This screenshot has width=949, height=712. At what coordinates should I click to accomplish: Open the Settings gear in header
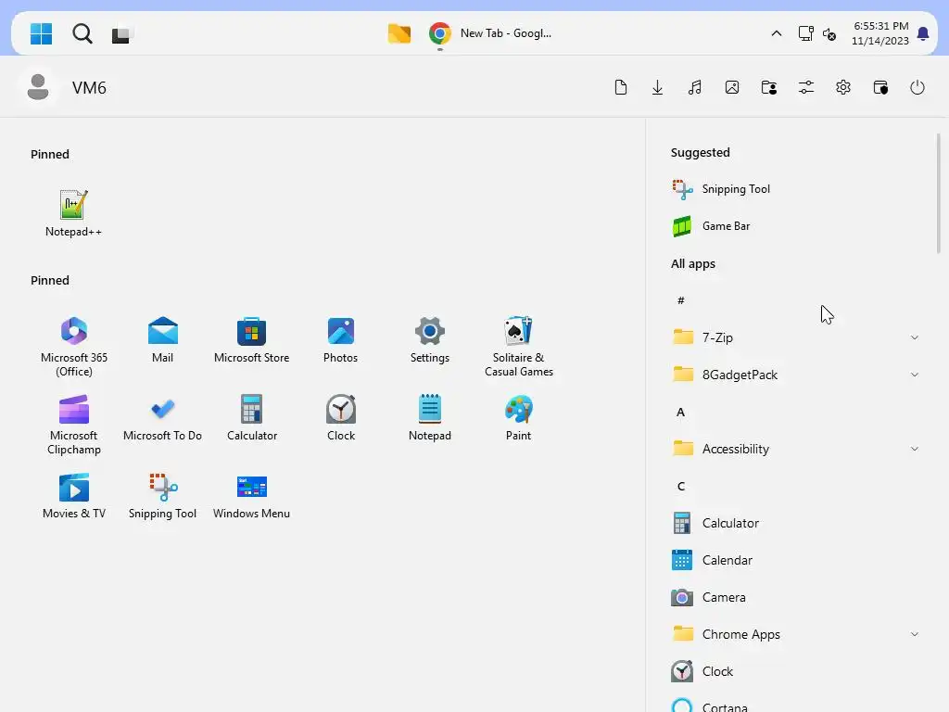(843, 87)
